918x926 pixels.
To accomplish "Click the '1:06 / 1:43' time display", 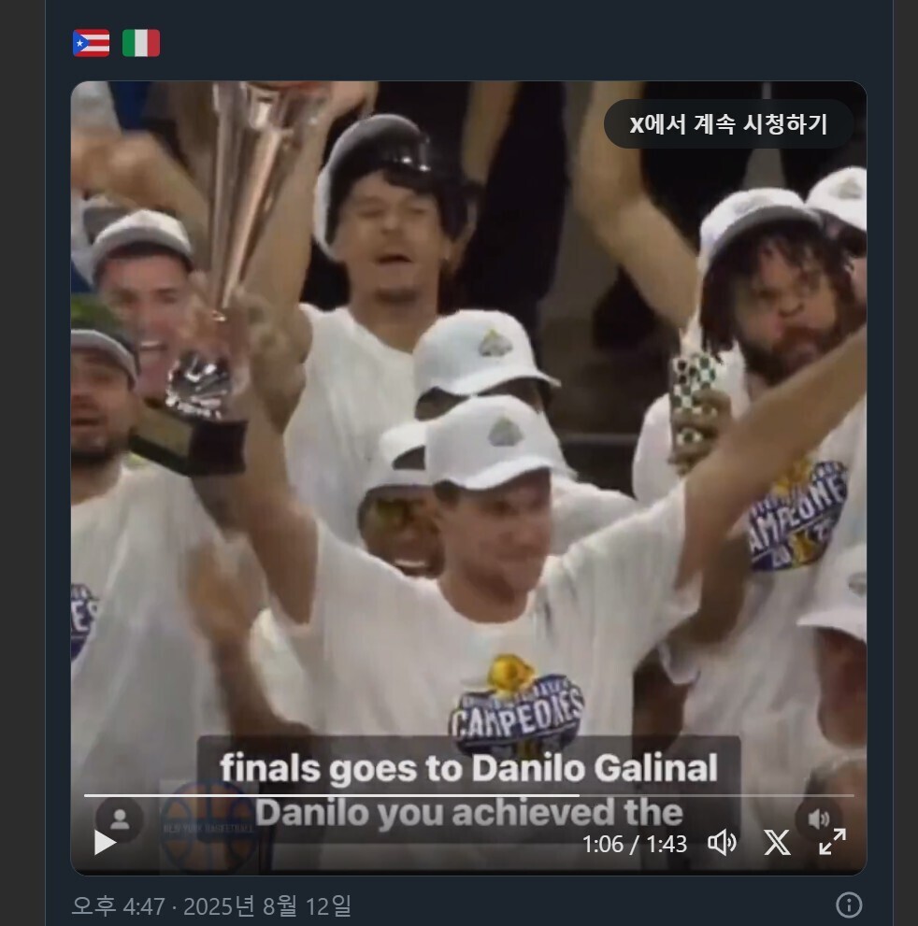I will tap(635, 844).
